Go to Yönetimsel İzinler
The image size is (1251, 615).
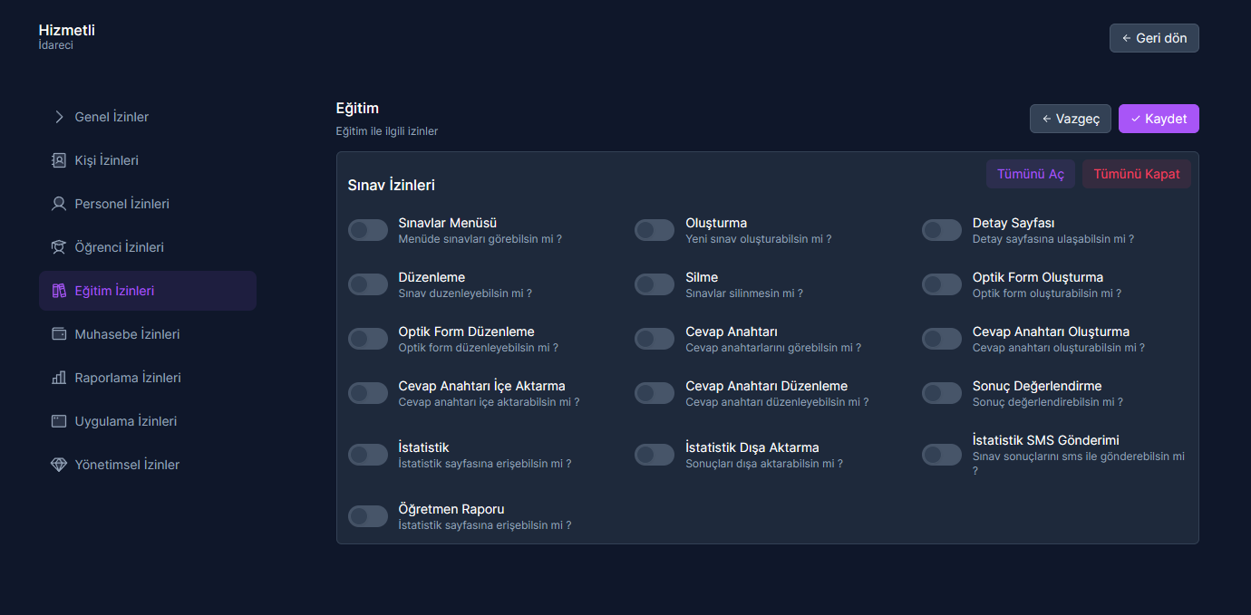(148, 465)
